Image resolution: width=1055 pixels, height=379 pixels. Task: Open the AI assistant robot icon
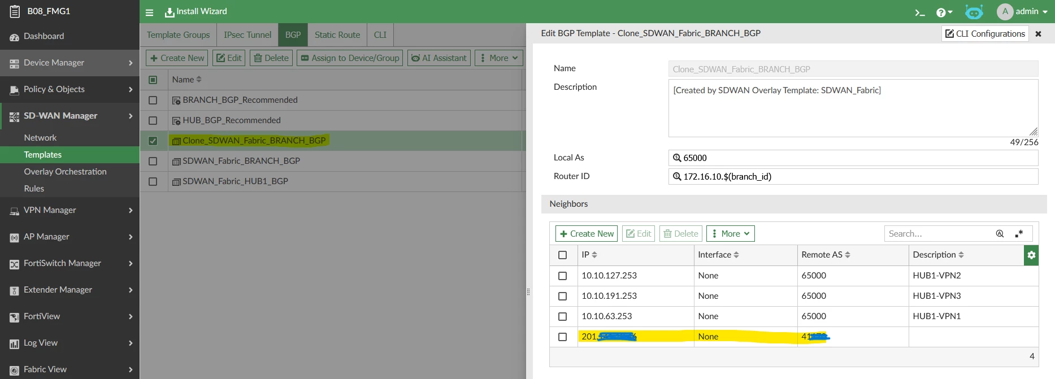point(974,12)
